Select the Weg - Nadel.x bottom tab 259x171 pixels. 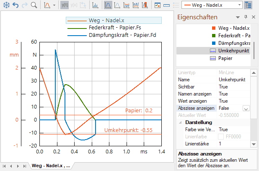(50, 166)
